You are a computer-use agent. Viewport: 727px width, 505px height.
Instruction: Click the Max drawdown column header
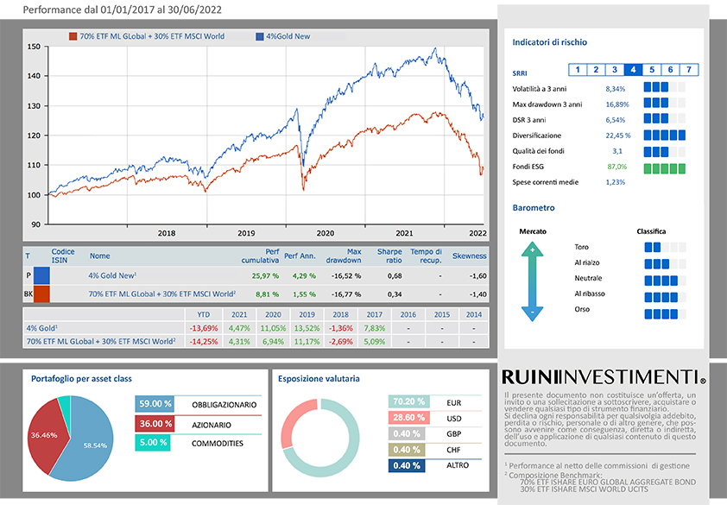coord(344,256)
